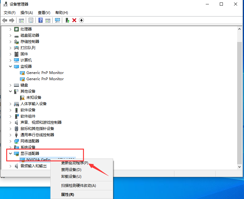Click the down arrow disable device icon
This screenshot has width=244, height=199.
point(81,20)
